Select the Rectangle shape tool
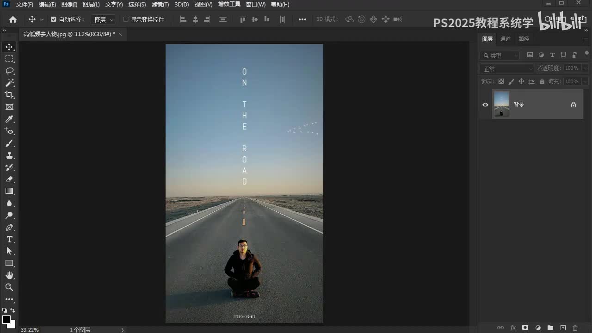 pyautogui.click(x=9, y=263)
